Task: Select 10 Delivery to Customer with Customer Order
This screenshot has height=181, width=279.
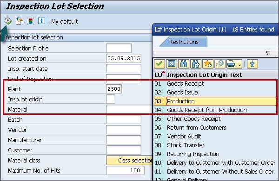Action: [216, 162]
